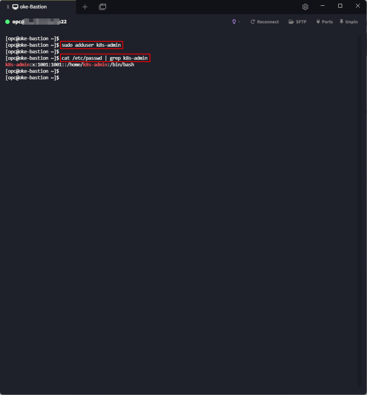Close the terminal window
The image size is (367, 395).
pyautogui.click(x=358, y=6)
